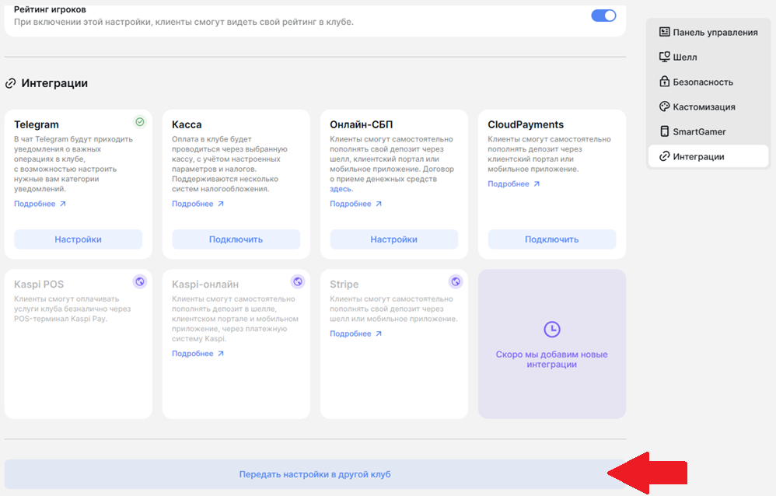Open Настройки for Telegram integration

[79, 239]
